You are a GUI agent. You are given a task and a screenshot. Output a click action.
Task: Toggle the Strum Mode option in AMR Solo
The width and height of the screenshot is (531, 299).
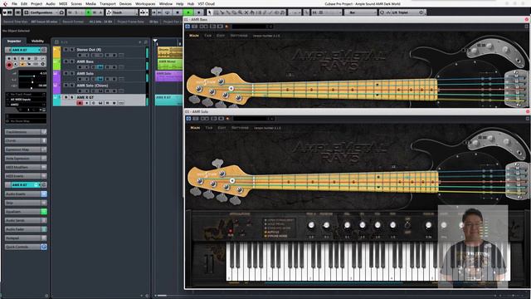click(x=275, y=236)
